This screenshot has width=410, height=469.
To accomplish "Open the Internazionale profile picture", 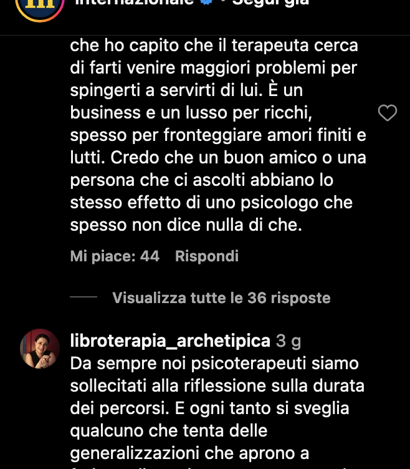I will click(x=40, y=9).
